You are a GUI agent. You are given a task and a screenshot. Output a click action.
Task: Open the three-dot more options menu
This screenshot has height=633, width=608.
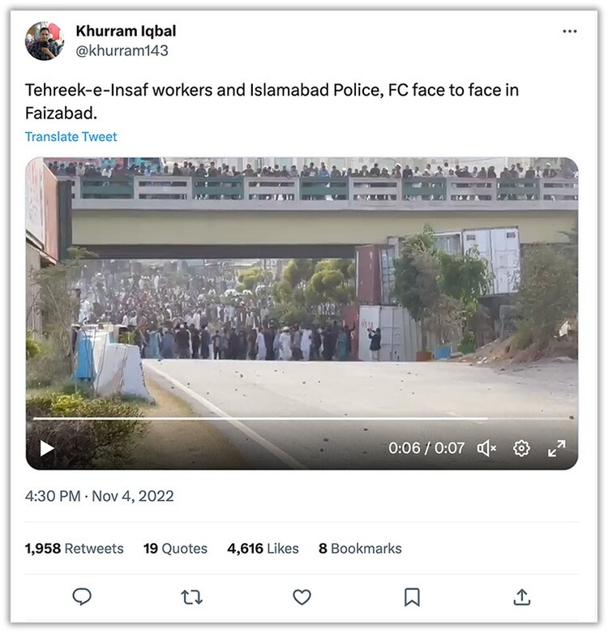pyautogui.click(x=570, y=32)
